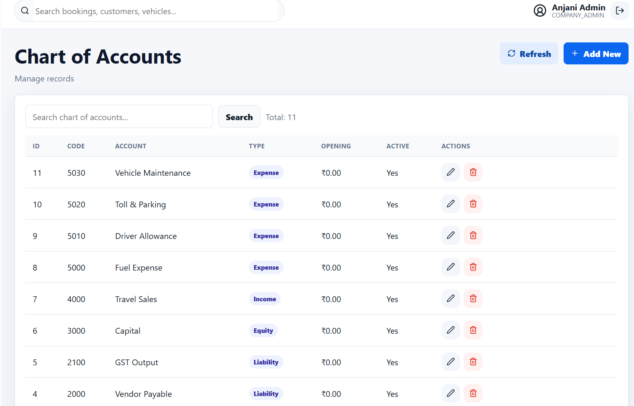Click the 'Fuel Expense' account name

click(x=139, y=268)
